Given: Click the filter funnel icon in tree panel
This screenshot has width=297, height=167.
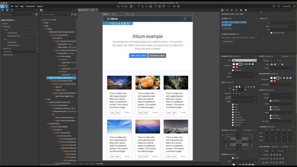Looking at the screenshot, I should (x=72, y=14).
